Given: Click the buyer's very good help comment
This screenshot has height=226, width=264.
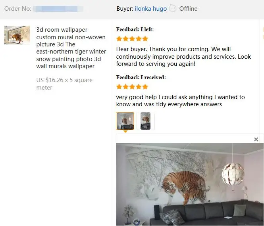Looking at the screenshot, I should tap(180, 101).
